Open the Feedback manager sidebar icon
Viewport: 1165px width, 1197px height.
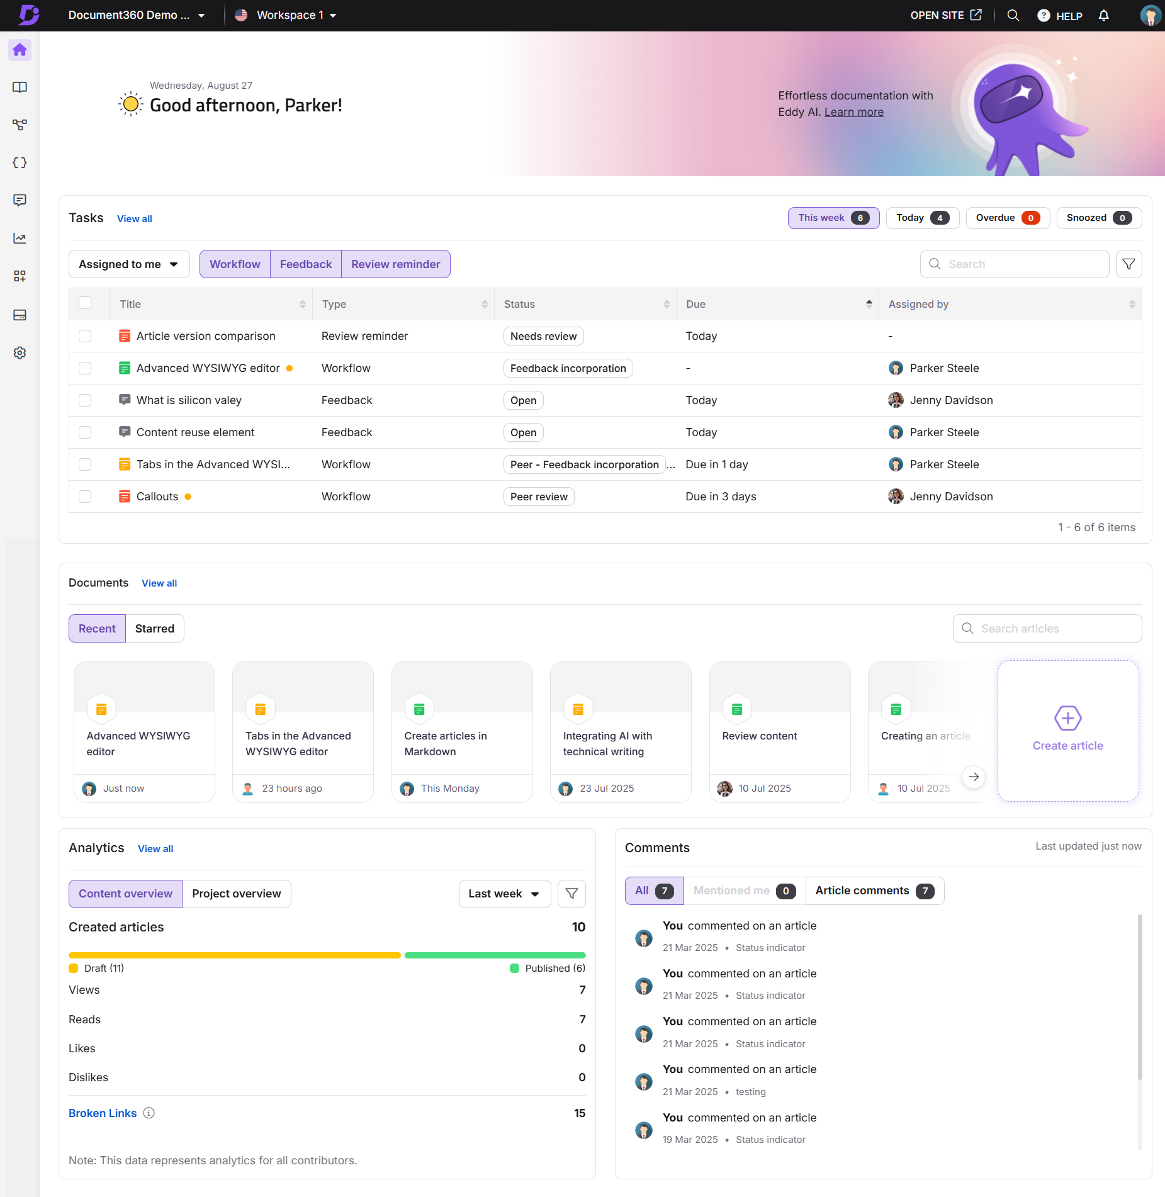[20, 201]
